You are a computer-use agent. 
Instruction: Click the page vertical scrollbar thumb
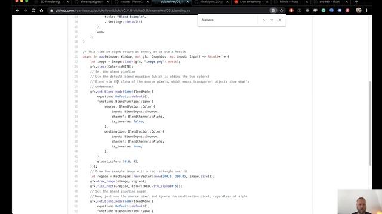click(370, 123)
